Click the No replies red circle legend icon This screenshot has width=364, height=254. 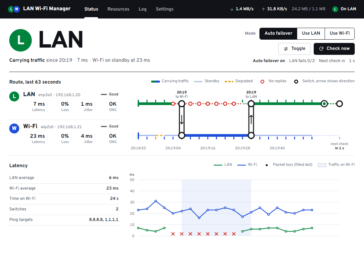pyautogui.click(x=262, y=82)
